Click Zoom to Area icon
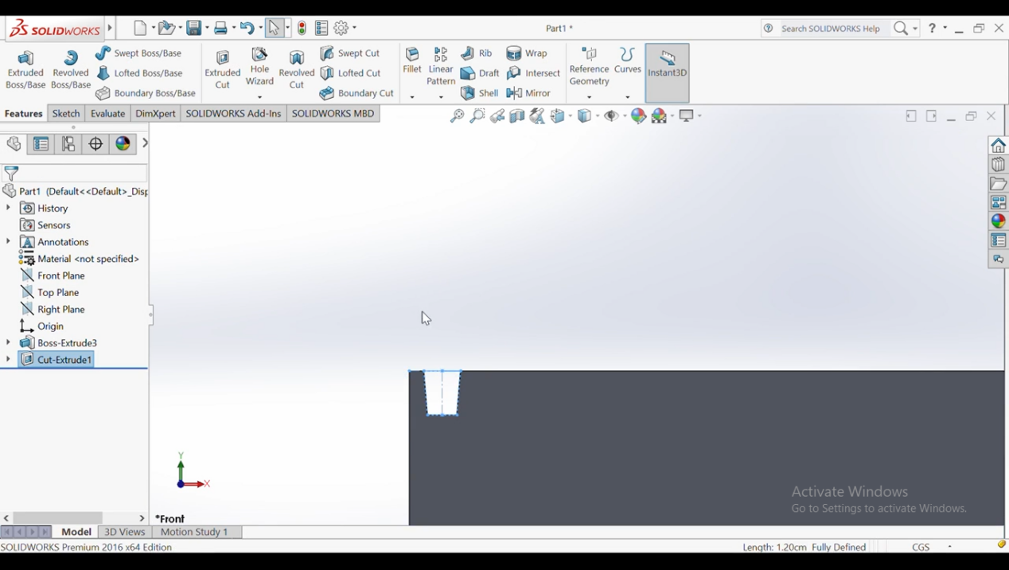 pos(477,116)
